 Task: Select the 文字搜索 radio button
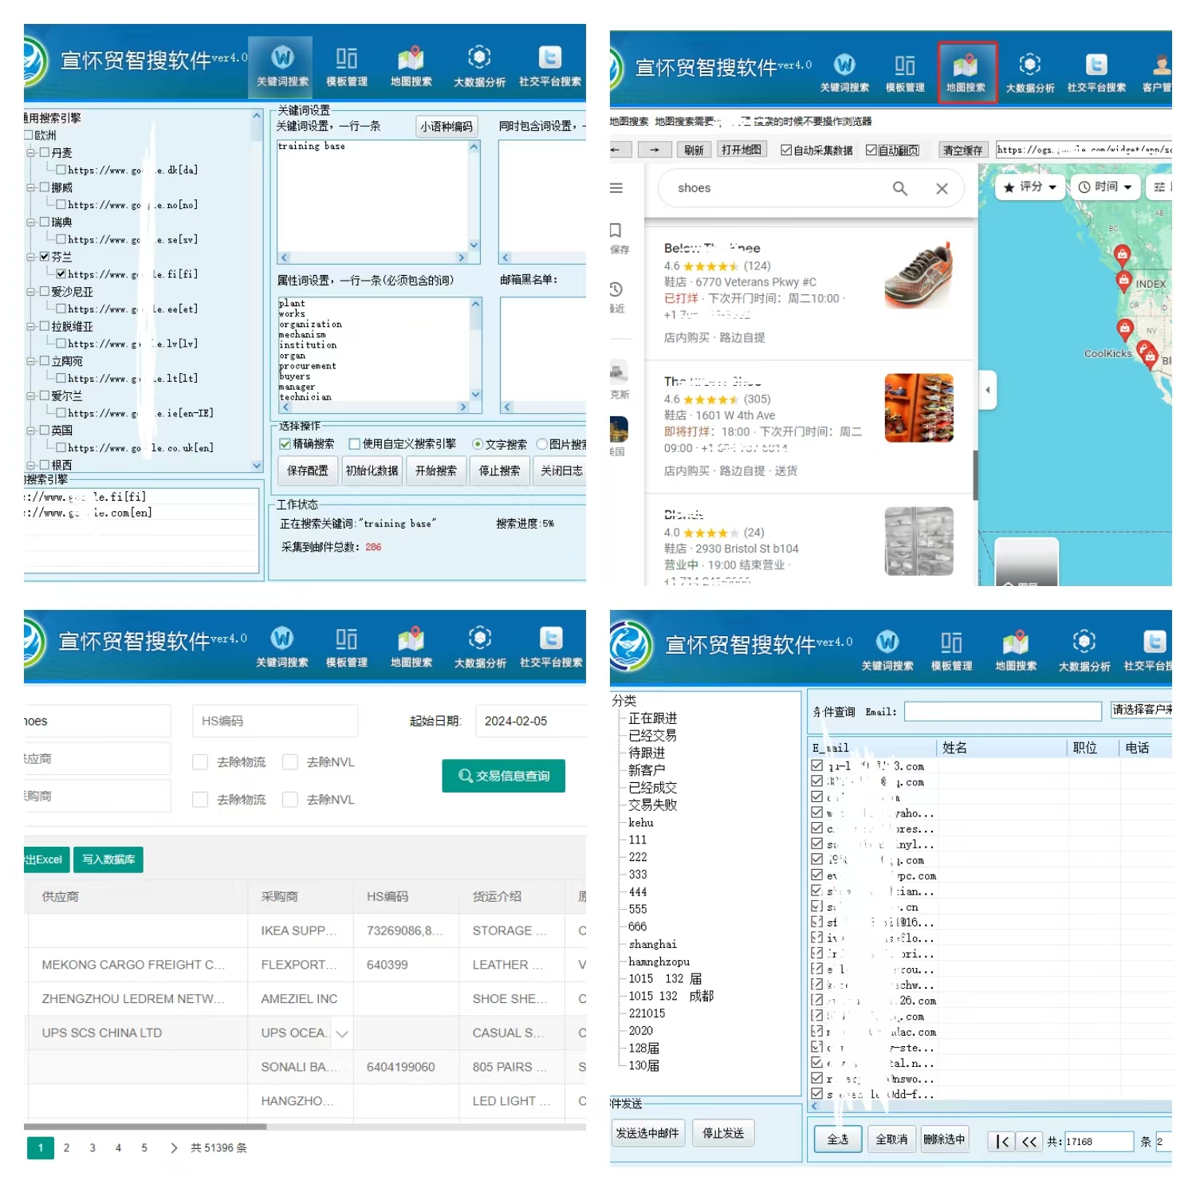[478, 444]
